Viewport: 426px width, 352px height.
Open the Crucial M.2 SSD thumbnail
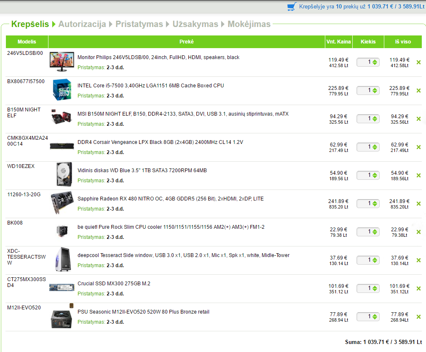click(62, 287)
